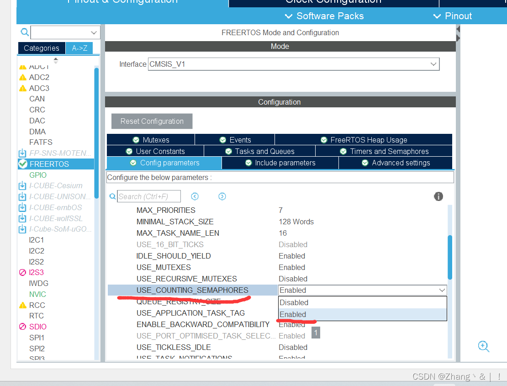Viewport: 507px width, 386px height.
Task: Go to previous search result arrow
Action: pos(195,196)
